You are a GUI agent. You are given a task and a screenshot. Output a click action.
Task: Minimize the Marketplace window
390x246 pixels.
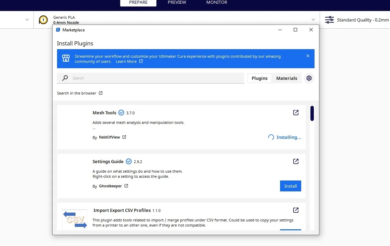pos(280,30)
